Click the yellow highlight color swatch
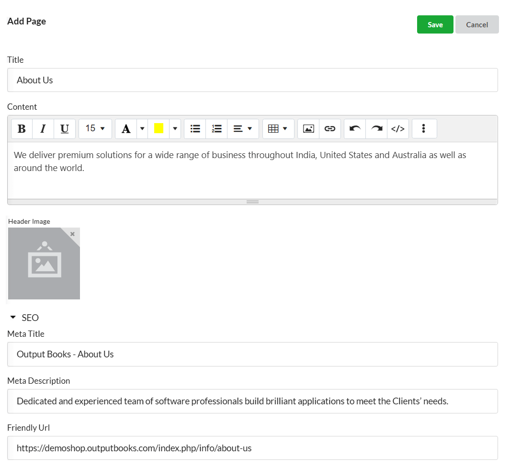The height and width of the screenshot is (469, 510). (159, 129)
